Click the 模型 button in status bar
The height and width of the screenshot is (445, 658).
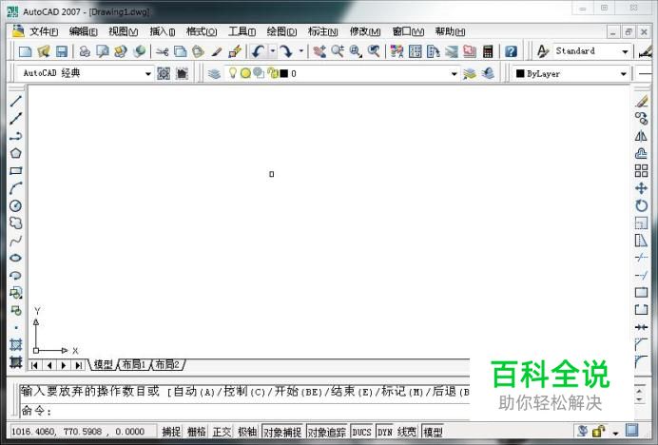433,432
